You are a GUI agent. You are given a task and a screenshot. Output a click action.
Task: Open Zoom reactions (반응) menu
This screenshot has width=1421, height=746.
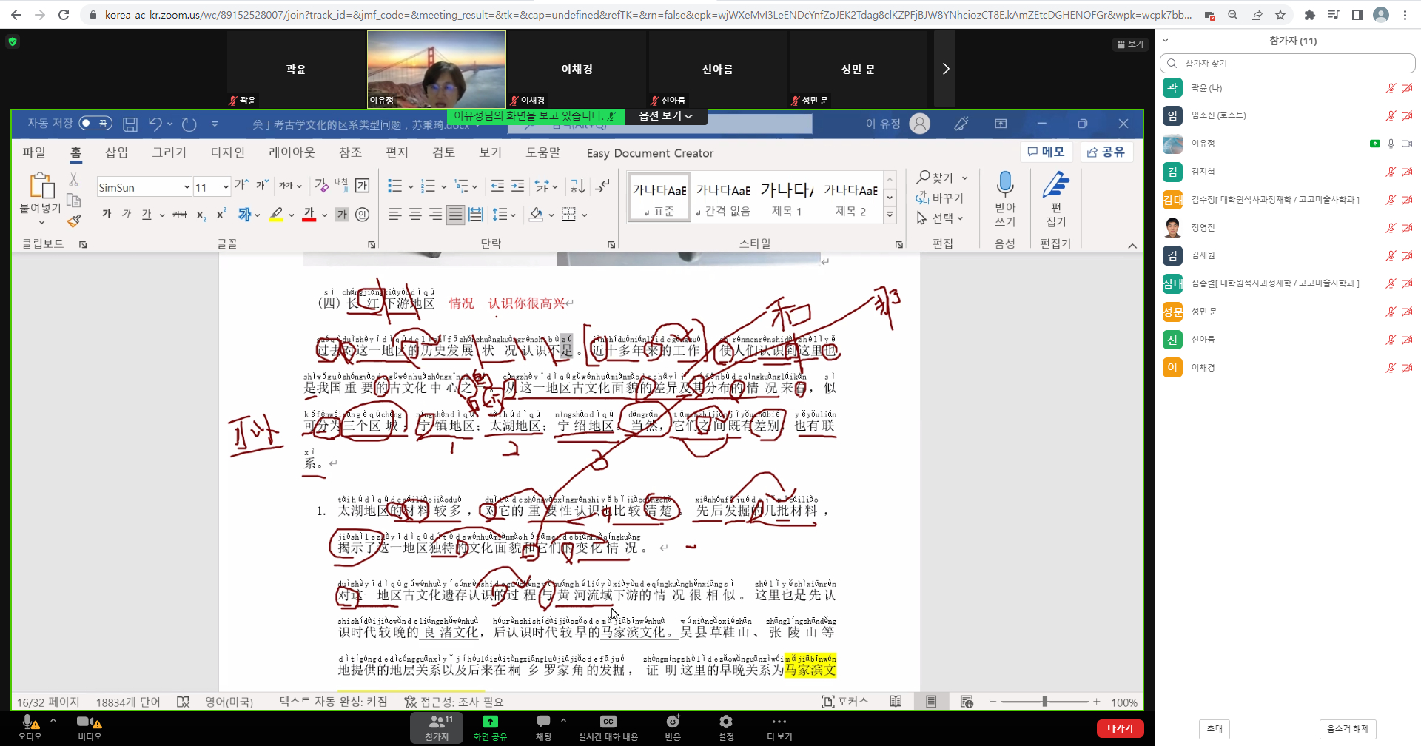click(673, 722)
